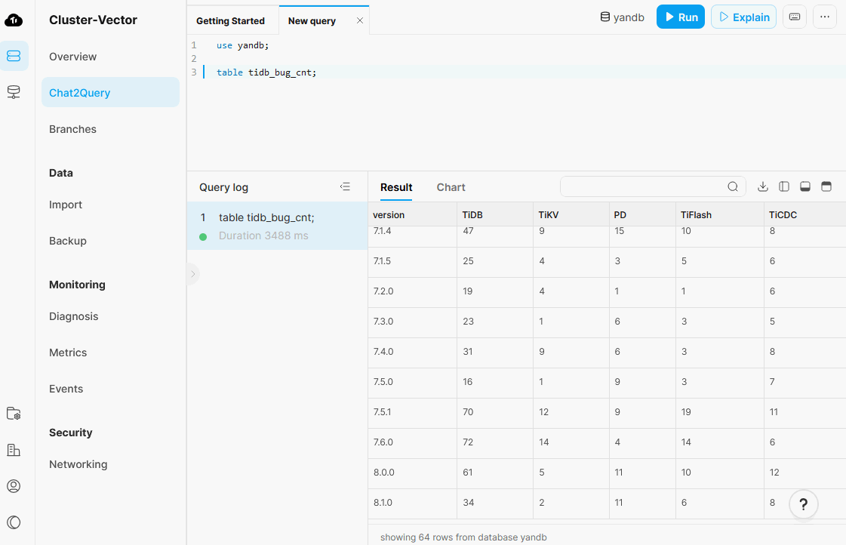Select the yandb database selector

(x=622, y=17)
